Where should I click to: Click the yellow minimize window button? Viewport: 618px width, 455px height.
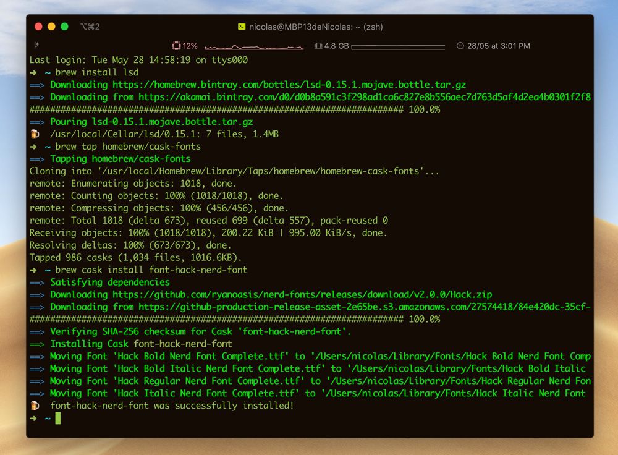click(51, 27)
